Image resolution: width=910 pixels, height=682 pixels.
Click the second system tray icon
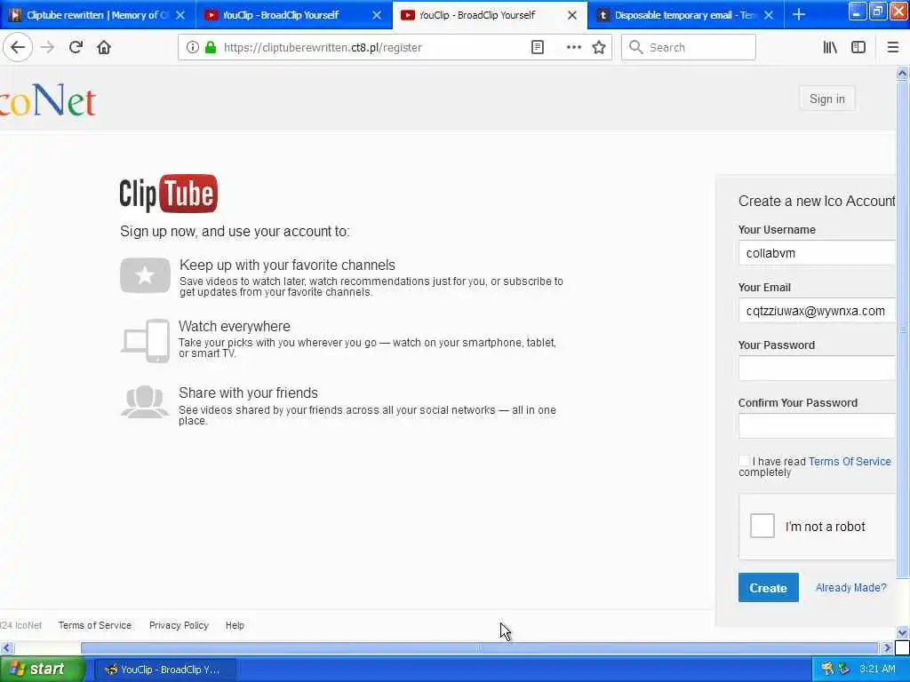[x=843, y=670]
